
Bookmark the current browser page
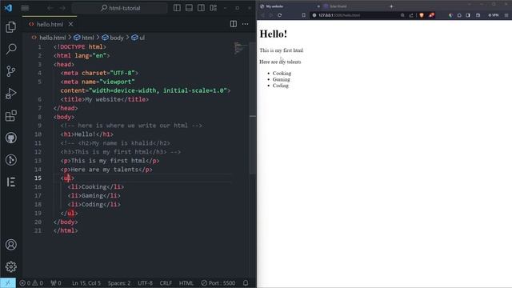point(304,15)
